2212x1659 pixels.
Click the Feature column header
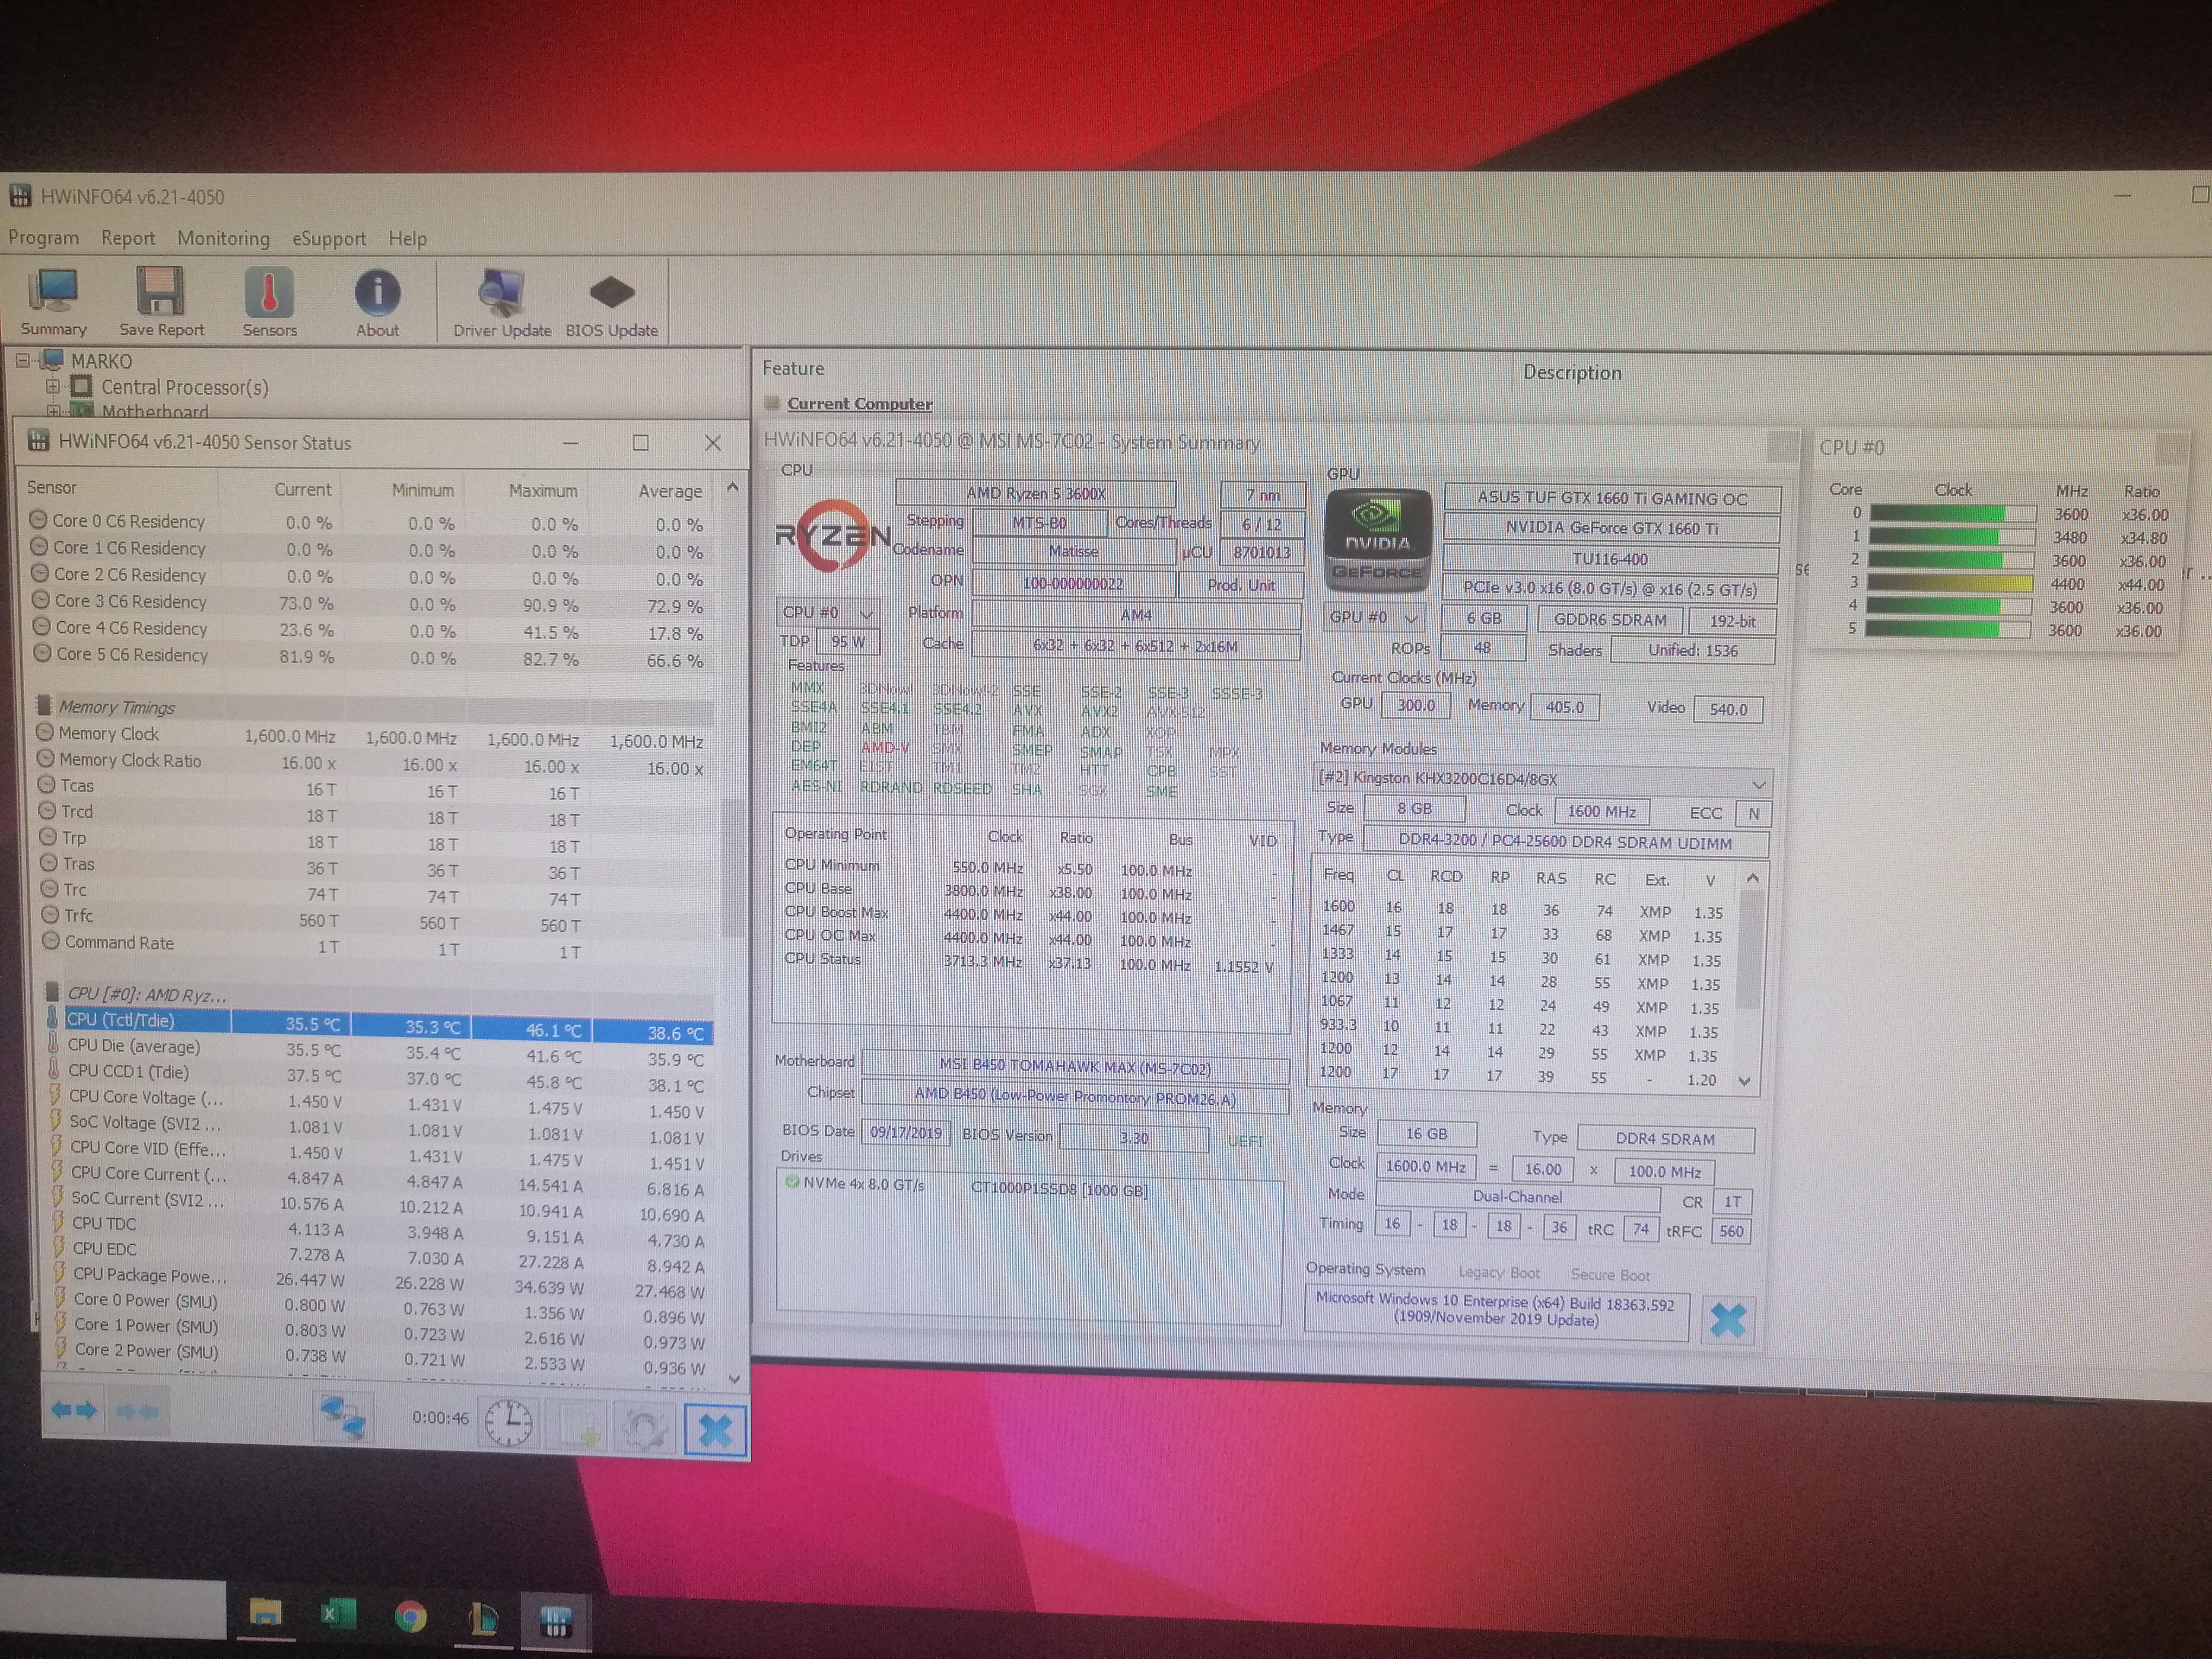click(x=793, y=368)
